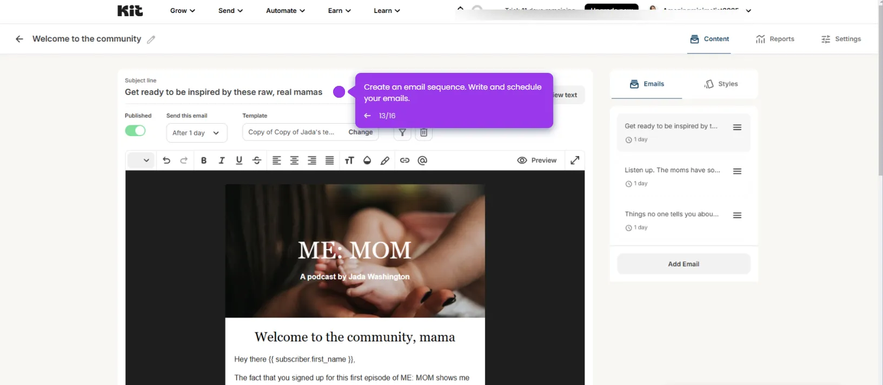Click the ME: MOM header image

point(355,251)
